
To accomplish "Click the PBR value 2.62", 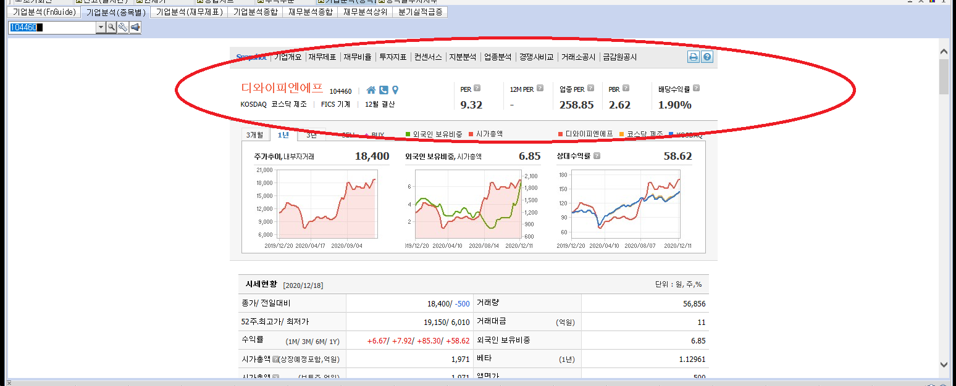I will 619,105.
